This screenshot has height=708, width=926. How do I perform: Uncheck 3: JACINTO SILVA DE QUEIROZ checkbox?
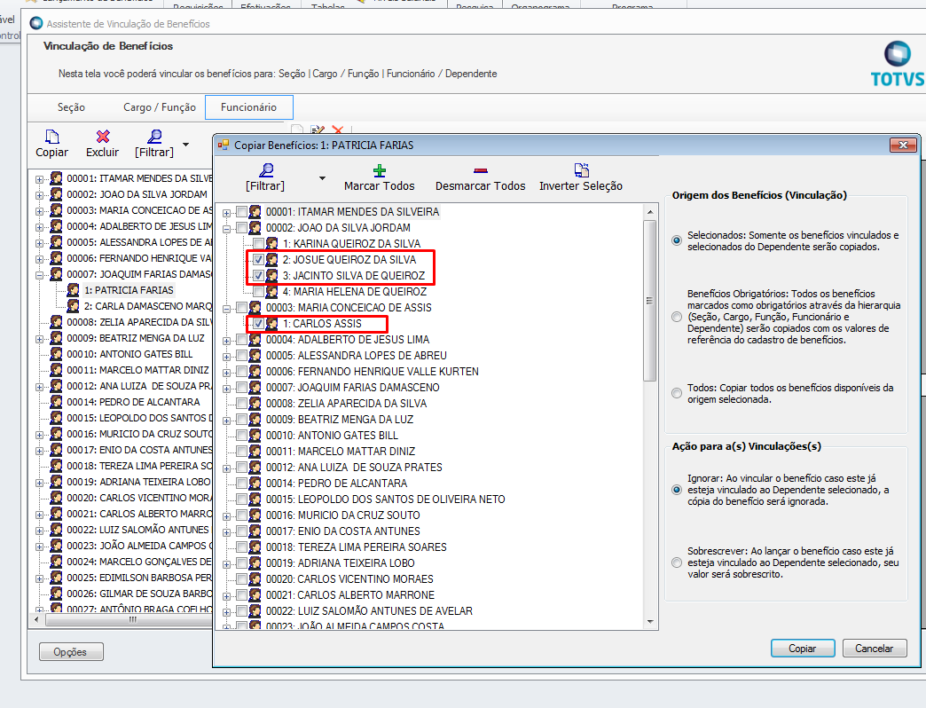coord(259,276)
